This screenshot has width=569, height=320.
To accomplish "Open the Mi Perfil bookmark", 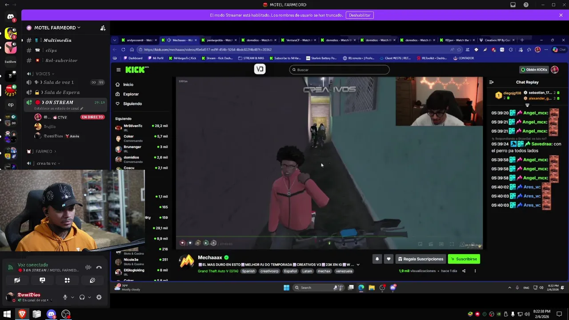I will tap(156, 58).
